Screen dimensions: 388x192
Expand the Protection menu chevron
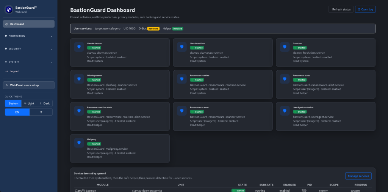pyautogui.click(x=52, y=36)
